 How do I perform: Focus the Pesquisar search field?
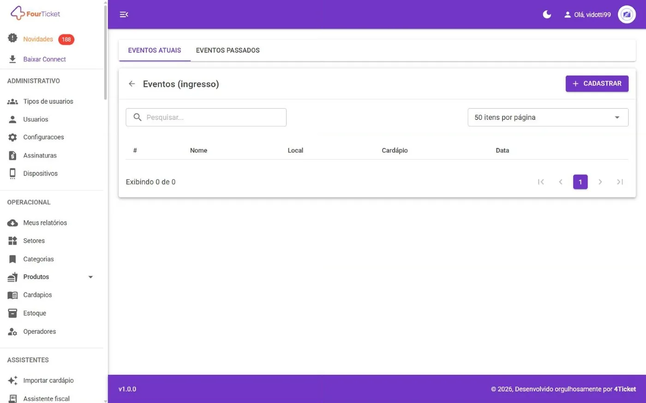click(206, 117)
